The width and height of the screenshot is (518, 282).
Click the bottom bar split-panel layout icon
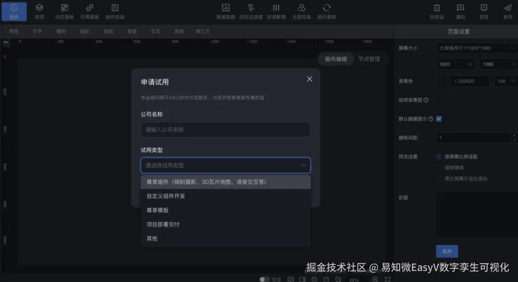click(x=302, y=279)
